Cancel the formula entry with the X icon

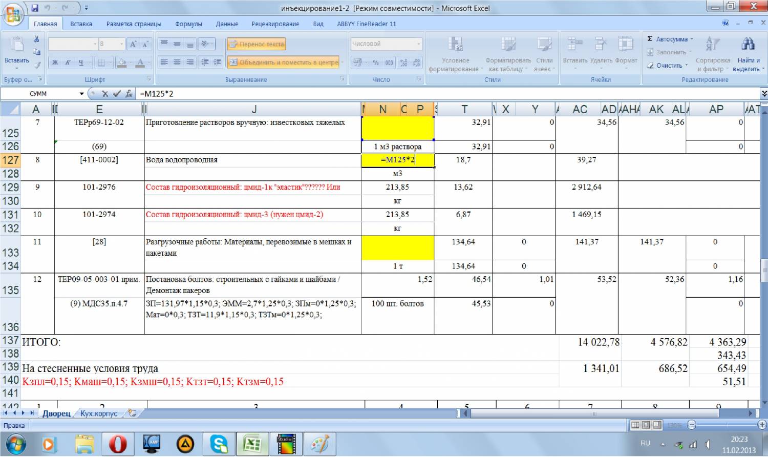pos(105,94)
